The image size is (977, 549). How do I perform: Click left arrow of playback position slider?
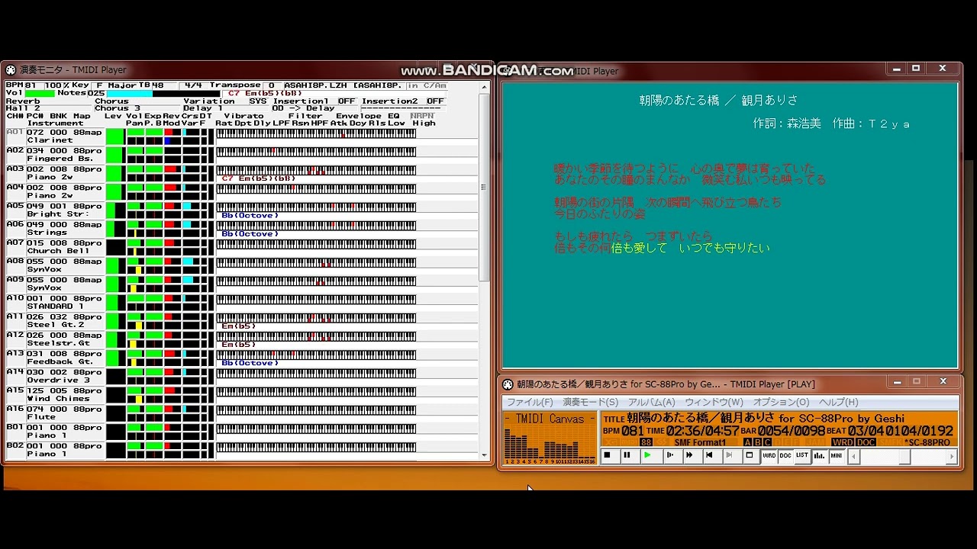point(854,457)
